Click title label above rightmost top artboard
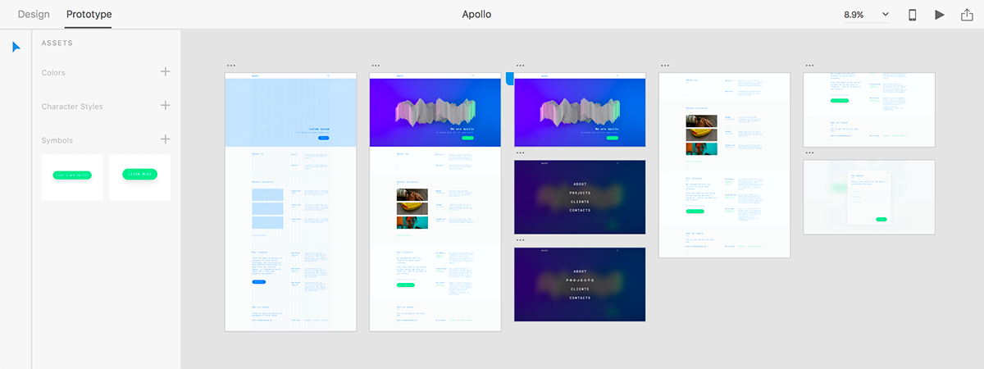984x369 pixels. click(x=809, y=66)
